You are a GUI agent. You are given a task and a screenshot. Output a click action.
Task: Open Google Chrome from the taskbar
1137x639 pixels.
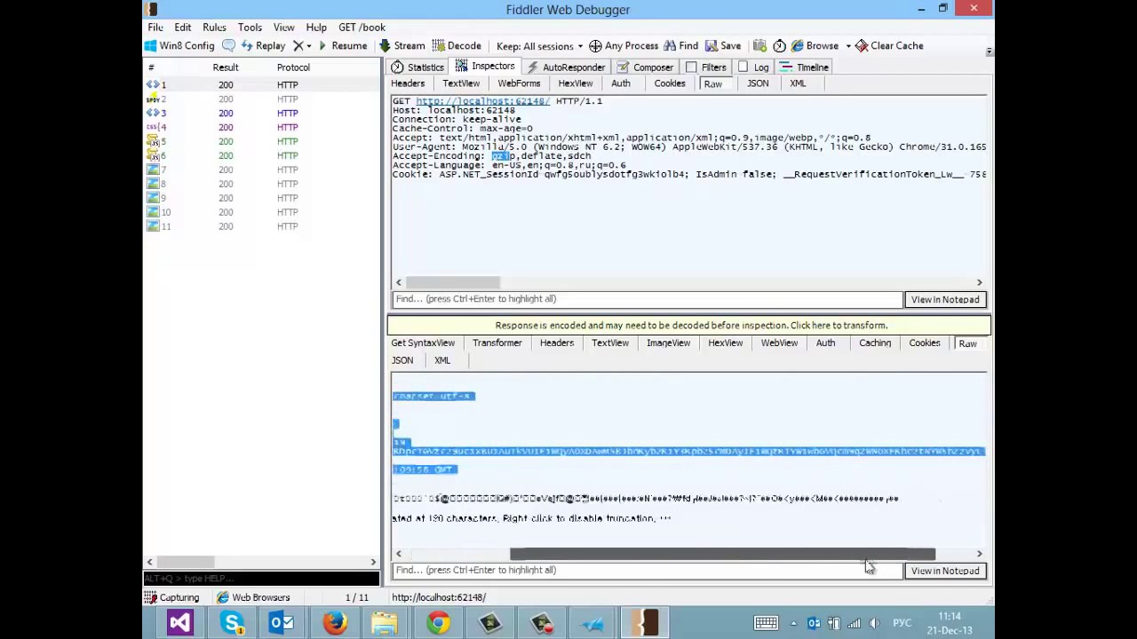438,623
